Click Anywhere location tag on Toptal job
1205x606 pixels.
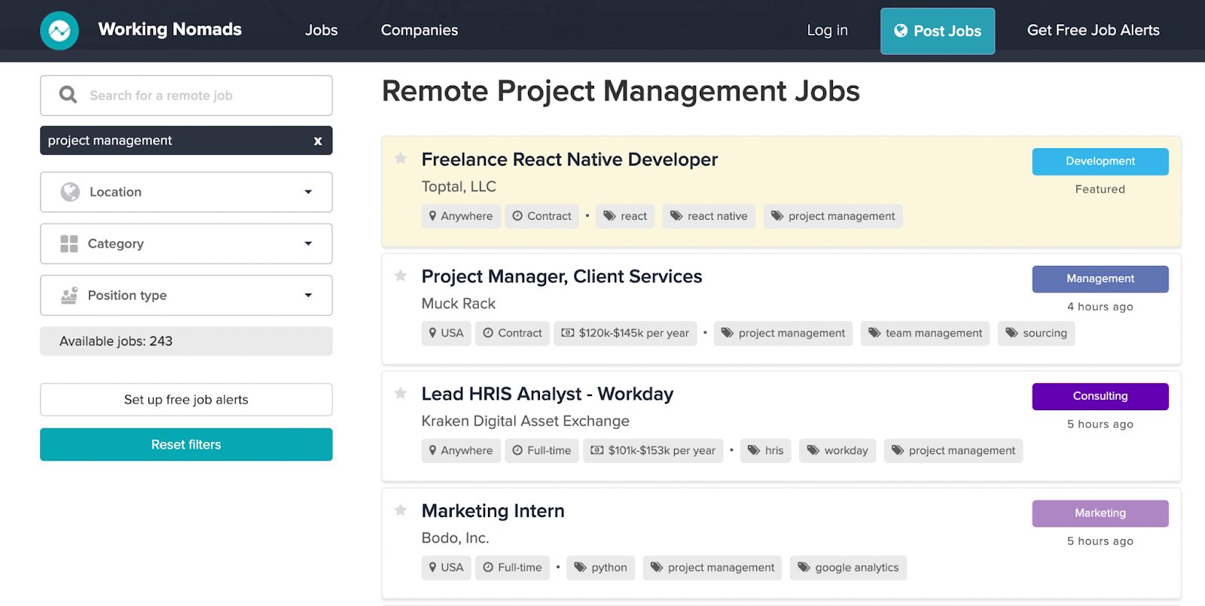(461, 216)
